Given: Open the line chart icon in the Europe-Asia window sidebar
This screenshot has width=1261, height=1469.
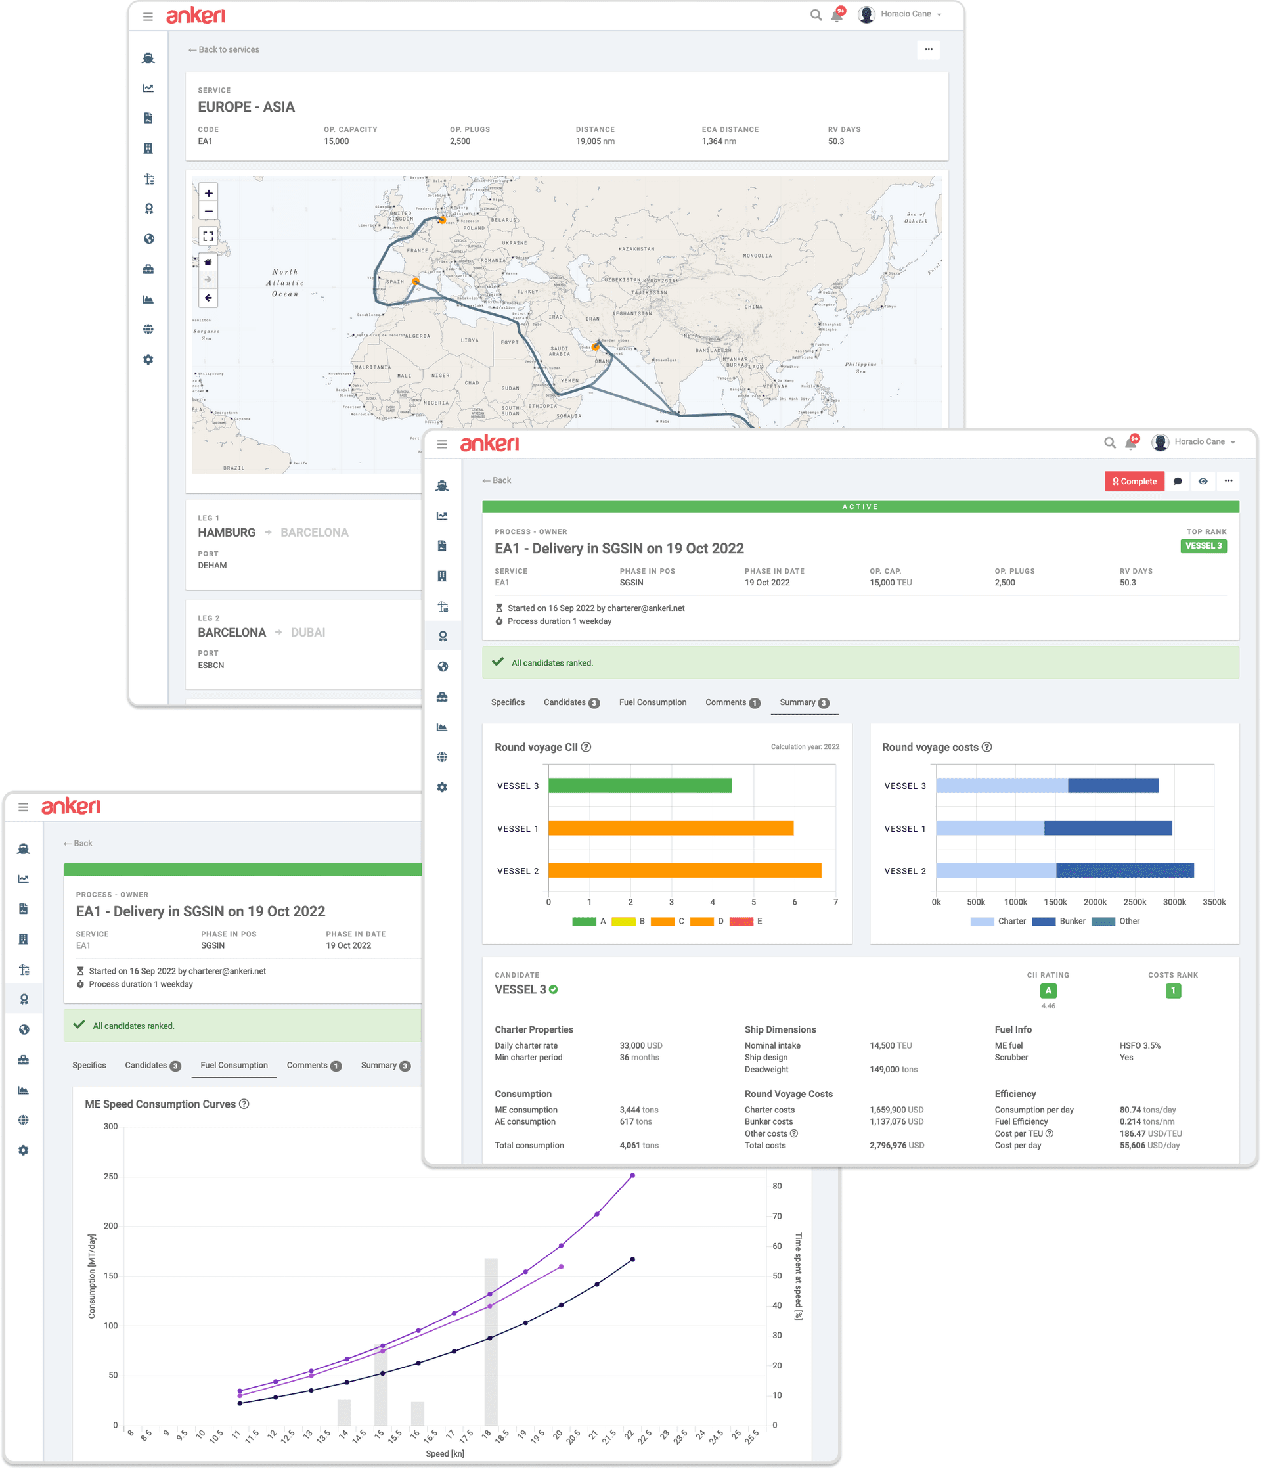Looking at the screenshot, I should coord(148,89).
